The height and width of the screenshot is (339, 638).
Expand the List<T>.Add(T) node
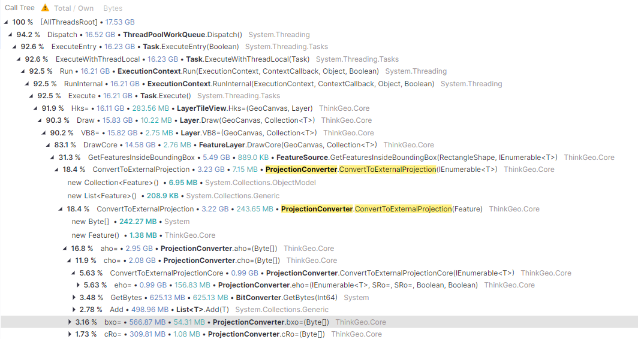74,310
